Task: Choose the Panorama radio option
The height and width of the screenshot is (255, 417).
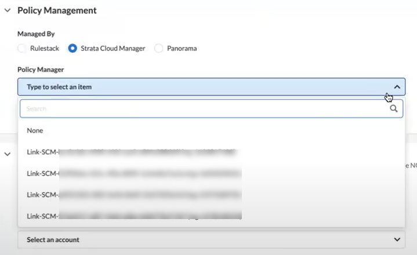Action: coord(159,48)
